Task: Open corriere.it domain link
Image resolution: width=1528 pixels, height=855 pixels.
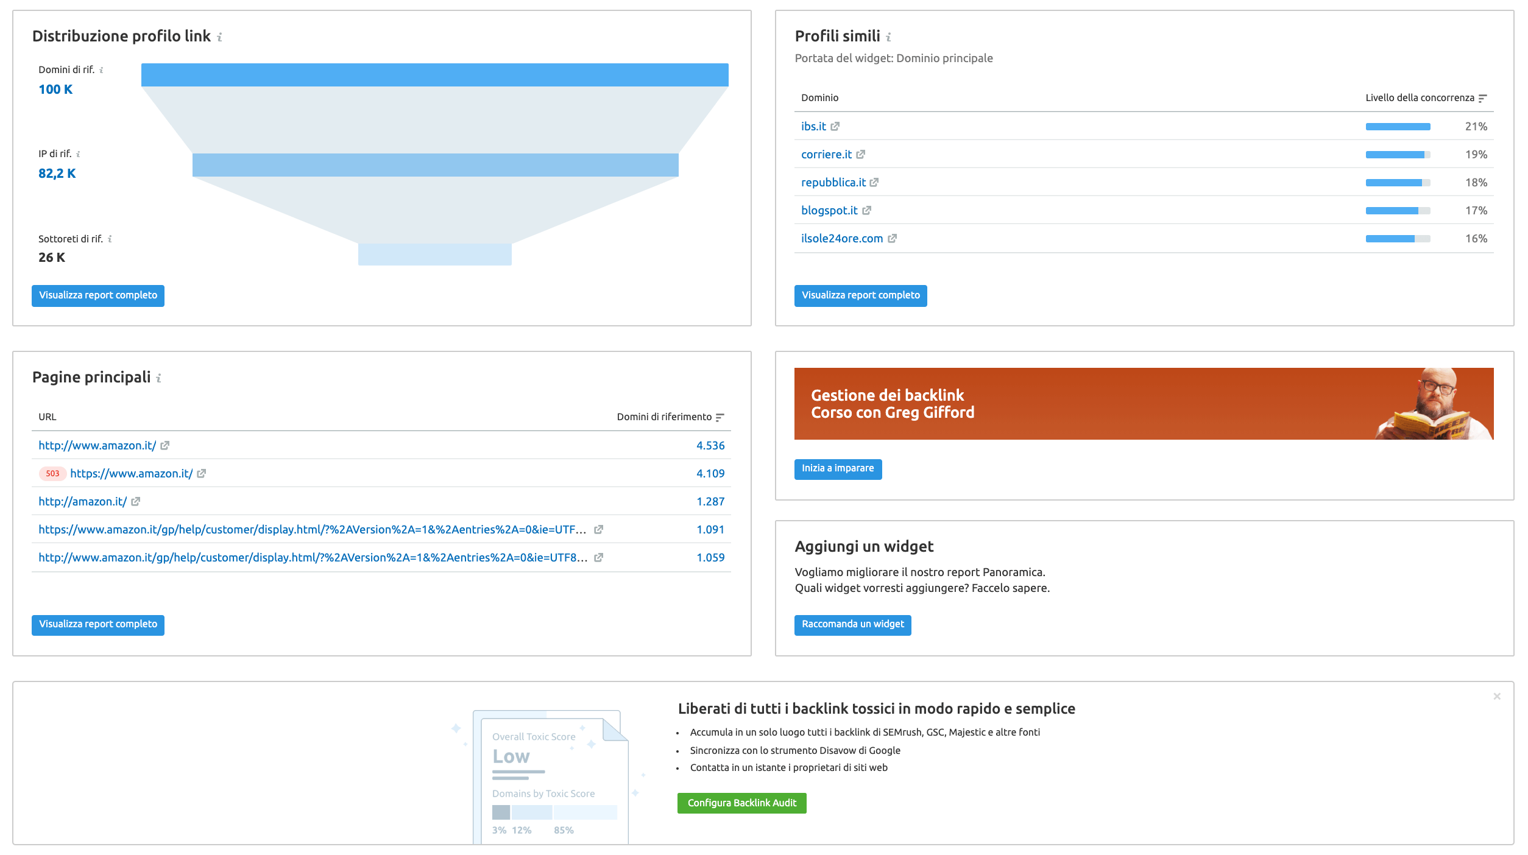Action: pos(826,155)
